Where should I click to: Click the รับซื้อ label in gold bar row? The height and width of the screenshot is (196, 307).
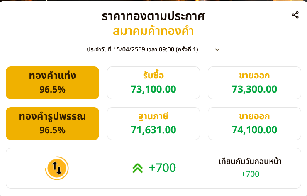pyautogui.click(x=153, y=76)
